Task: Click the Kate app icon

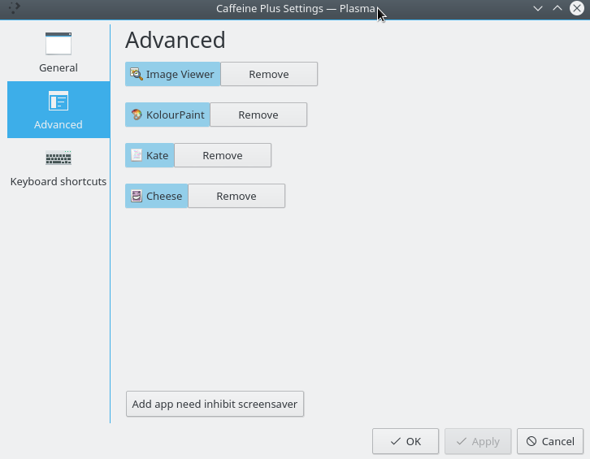Action: [x=137, y=155]
